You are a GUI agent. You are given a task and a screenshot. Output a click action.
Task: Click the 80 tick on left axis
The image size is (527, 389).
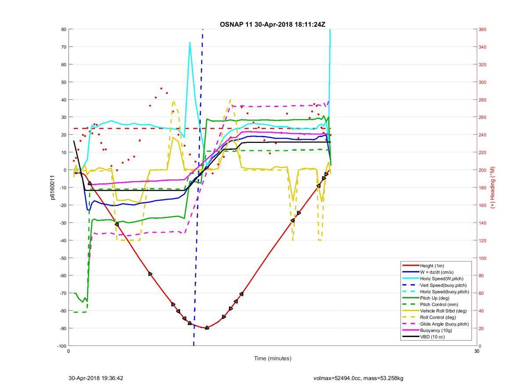[x=63, y=29]
